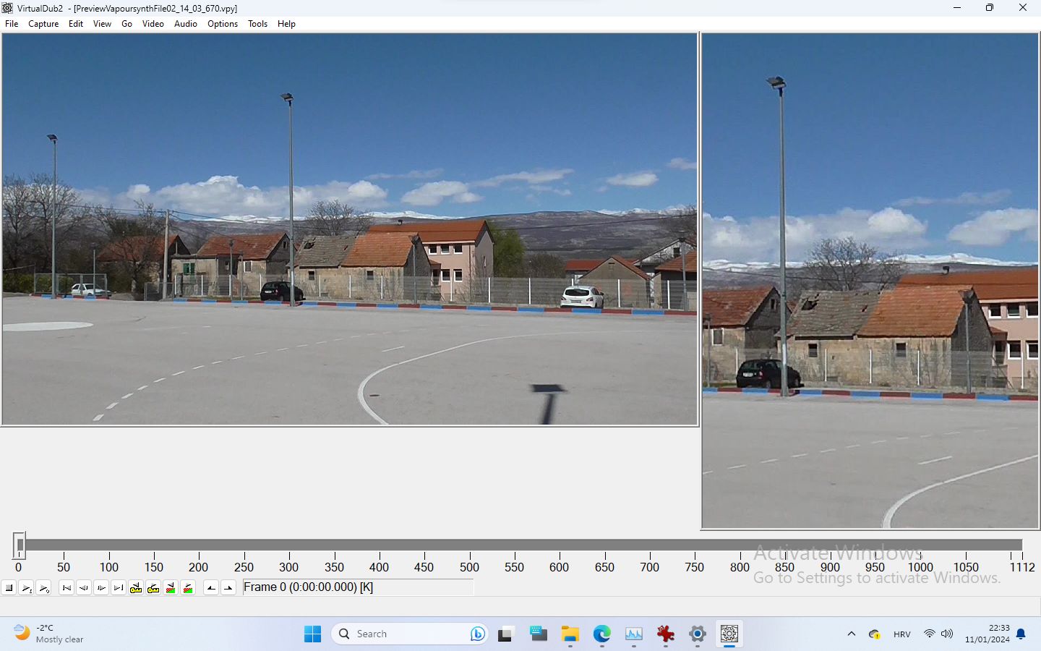Image resolution: width=1041 pixels, height=651 pixels.
Task: Open File Explorer from the taskbar
Action: coord(570,634)
